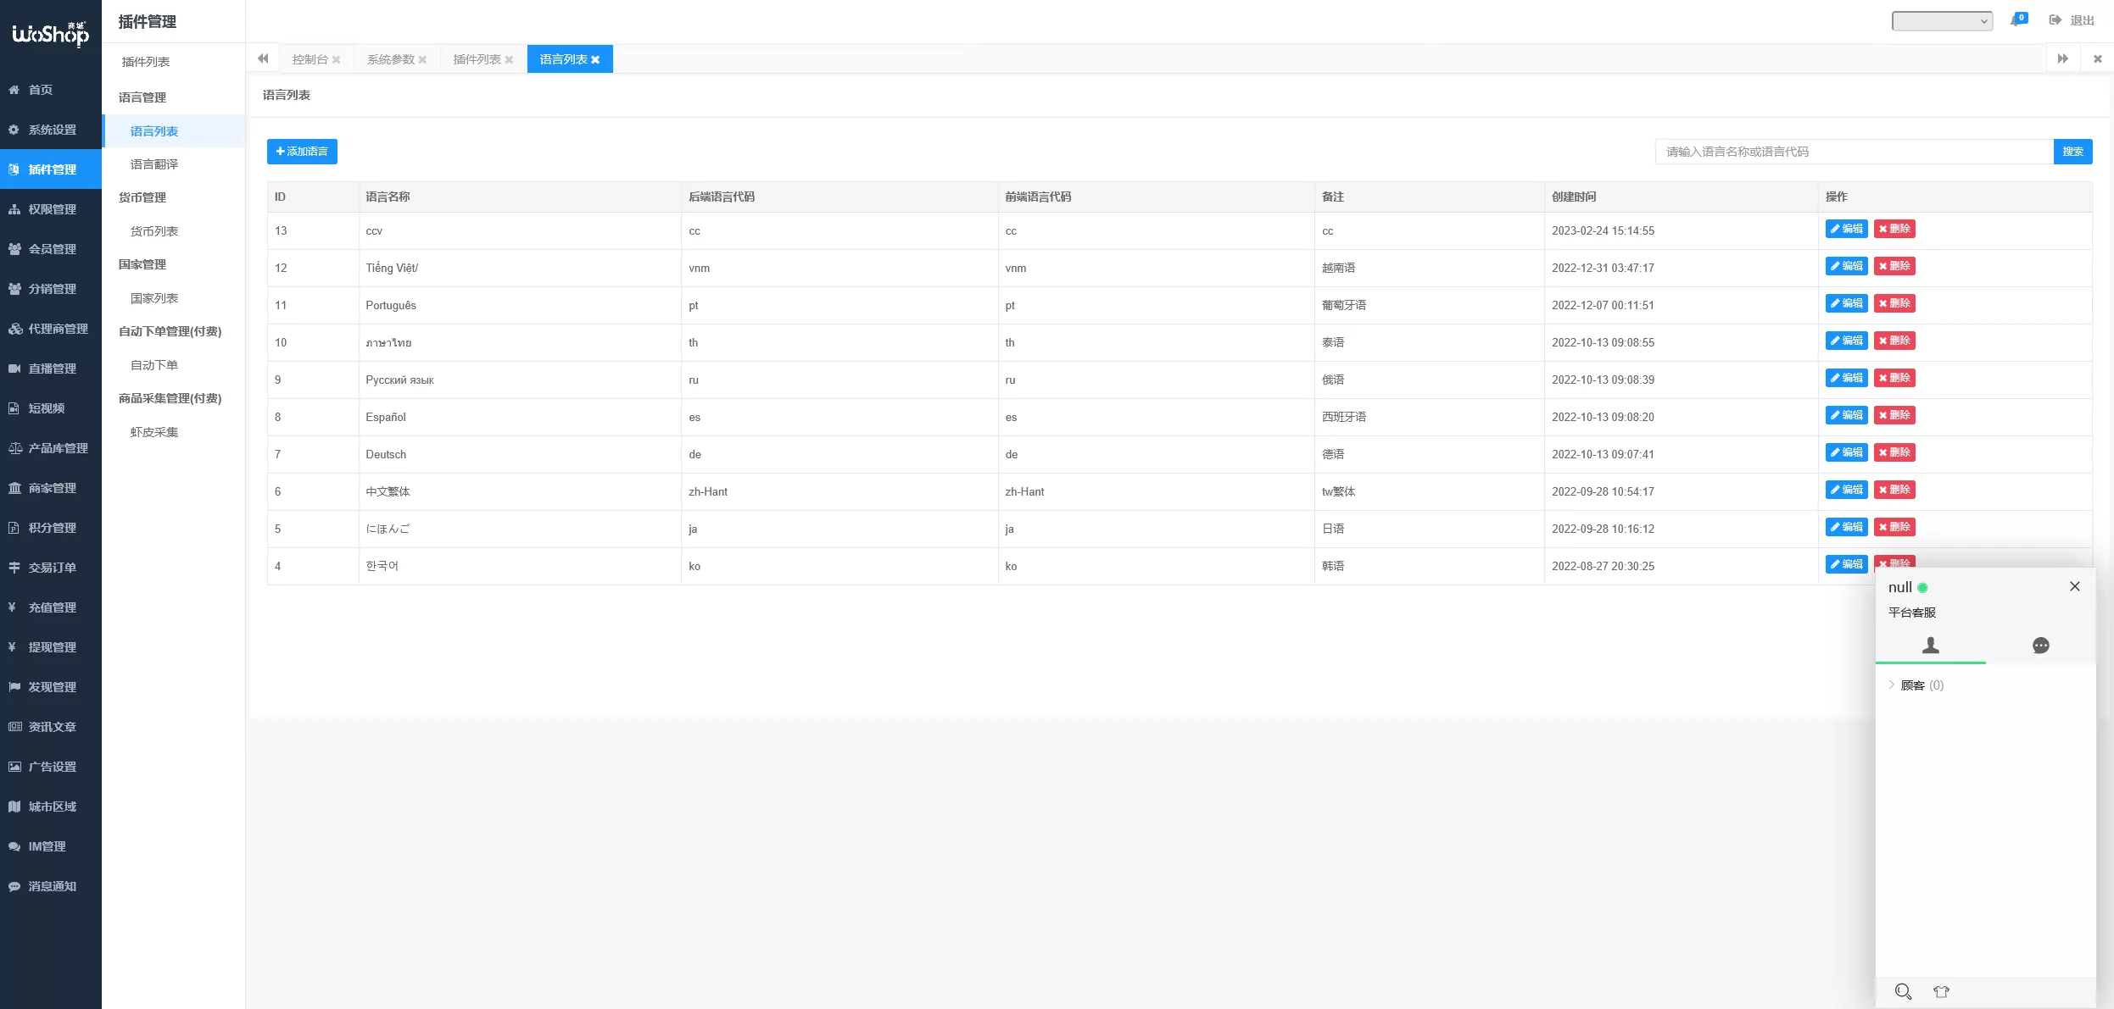Close the null chat widget
The height and width of the screenshot is (1009, 2114).
pos(2074,586)
